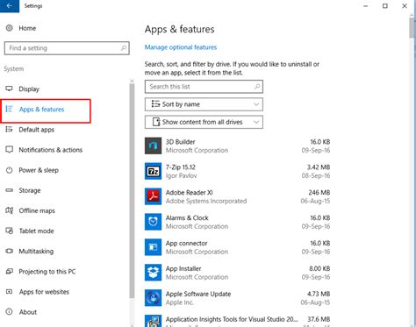Select the Alarms & Clock icon
416x327 pixels.
point(153,222)
